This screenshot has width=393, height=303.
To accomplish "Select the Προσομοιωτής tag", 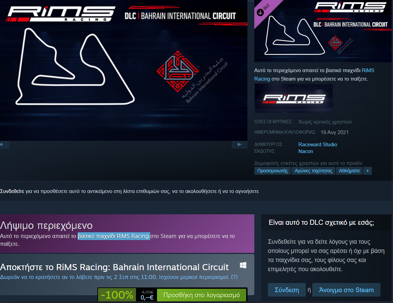I will (273, 171).
